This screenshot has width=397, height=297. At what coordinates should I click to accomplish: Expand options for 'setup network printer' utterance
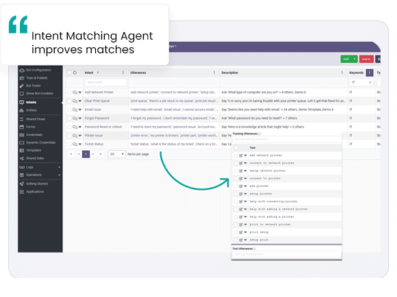click(245, 171)
